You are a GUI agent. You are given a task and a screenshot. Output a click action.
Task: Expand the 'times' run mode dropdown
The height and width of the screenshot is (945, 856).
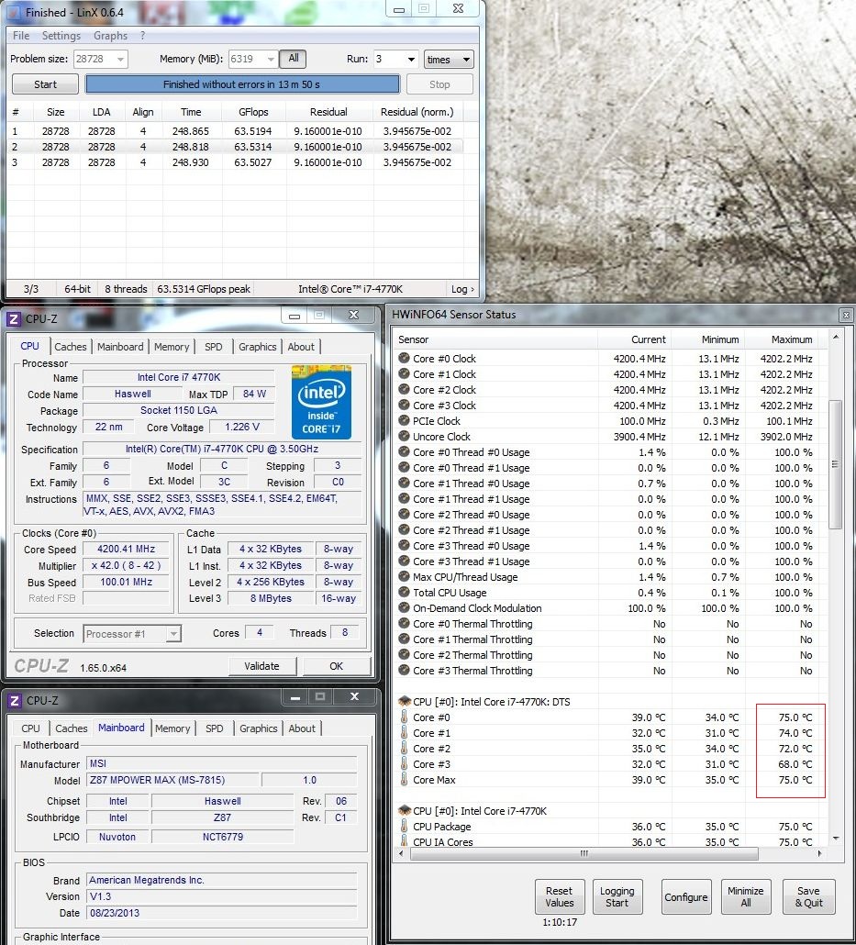tap(449, 60)
